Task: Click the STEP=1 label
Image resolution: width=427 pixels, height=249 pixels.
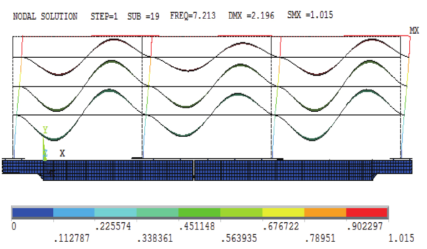Action: tap(104, 16)
